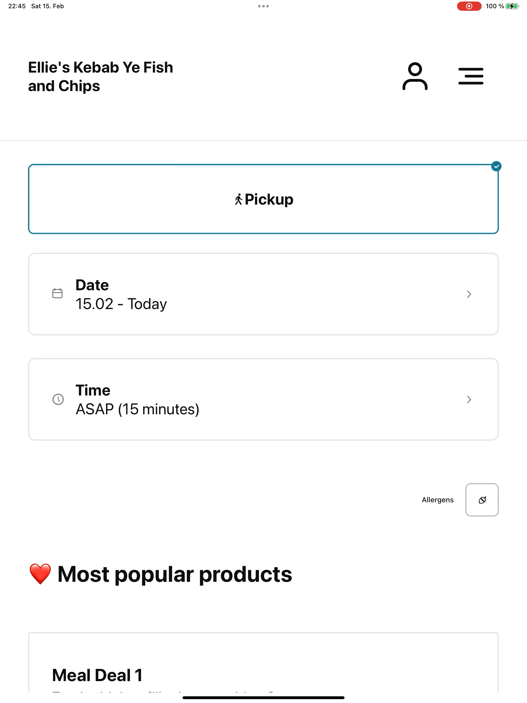Open the user account profile icon

[415, 76]
